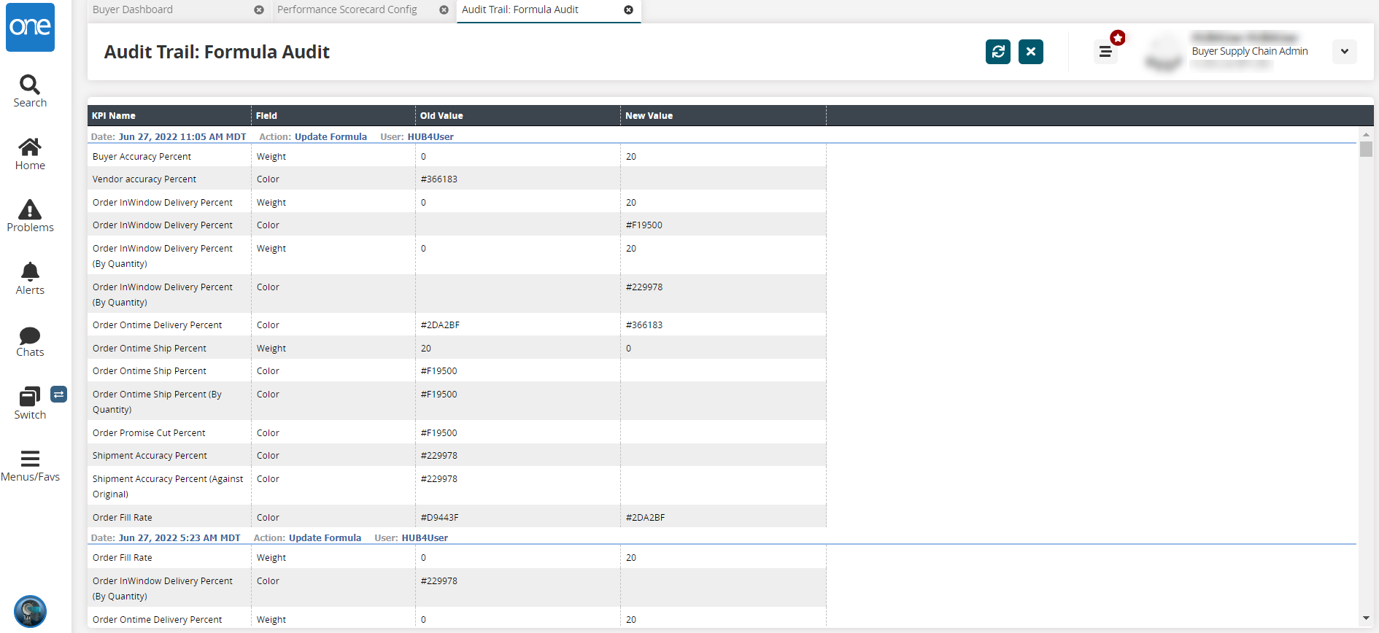Click the blue swap arrows badge
The image size is (1379, 633).
59,395
